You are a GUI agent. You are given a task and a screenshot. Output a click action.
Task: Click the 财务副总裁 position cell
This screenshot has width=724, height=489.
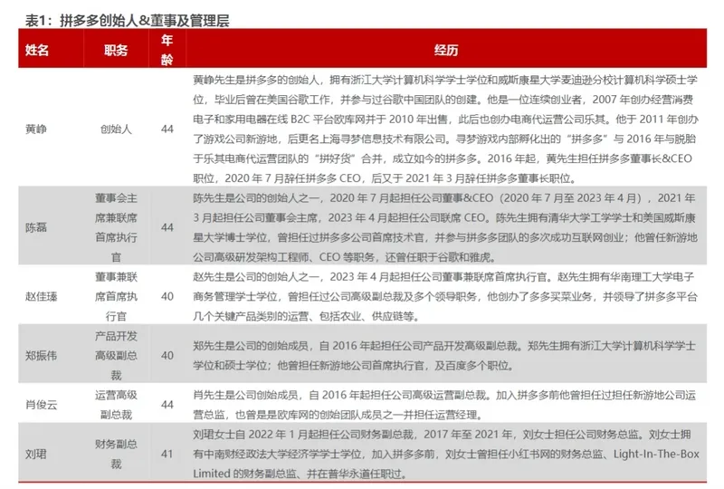click(116, 454)
